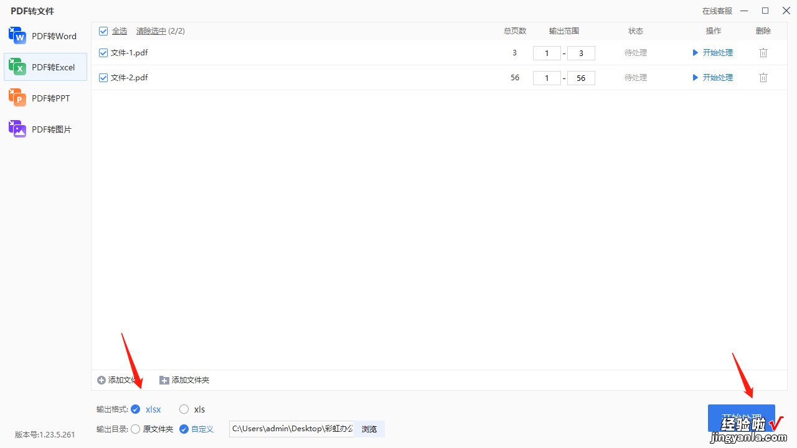Click the 状态 column header

pos(636,31)
